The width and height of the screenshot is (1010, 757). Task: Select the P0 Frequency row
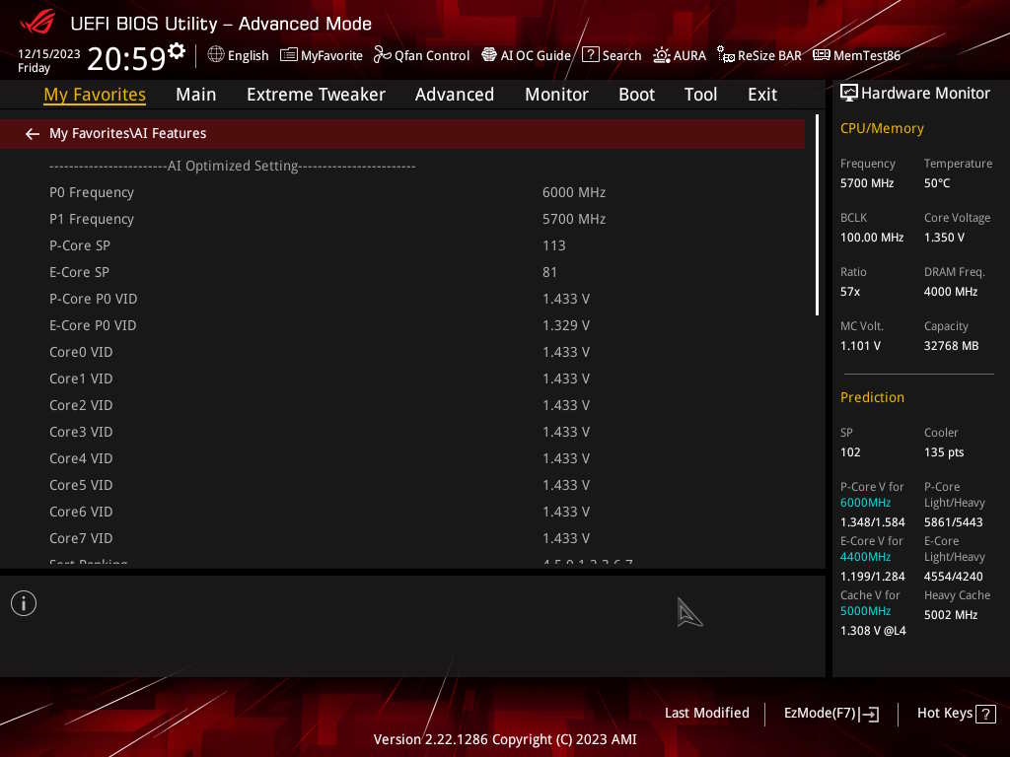pyautogui.click(x=402, y=192)
